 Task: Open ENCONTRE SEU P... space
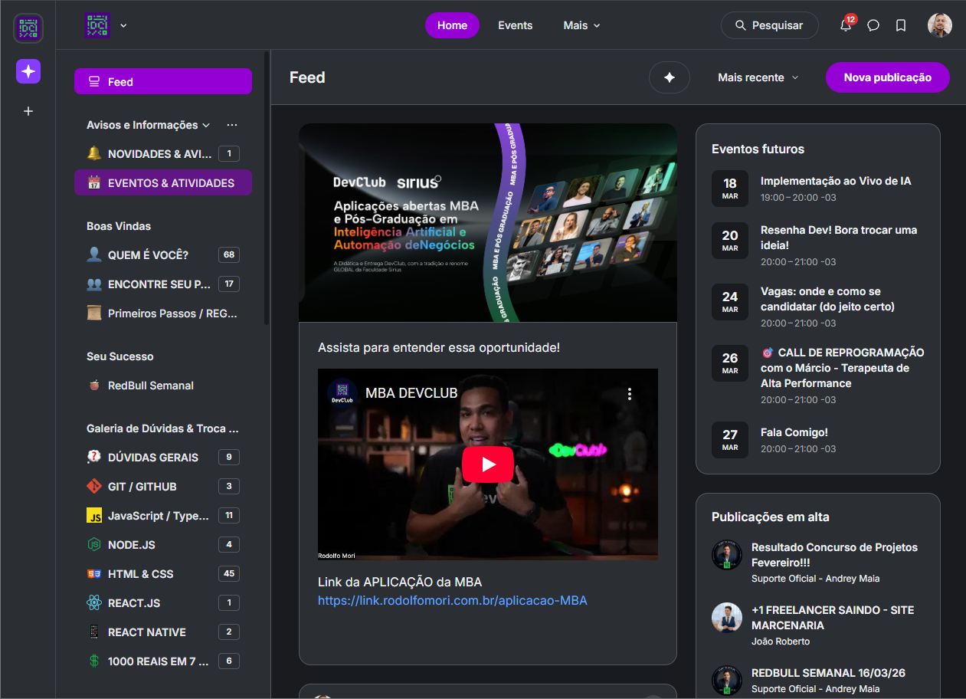click(x=163, y=284)
